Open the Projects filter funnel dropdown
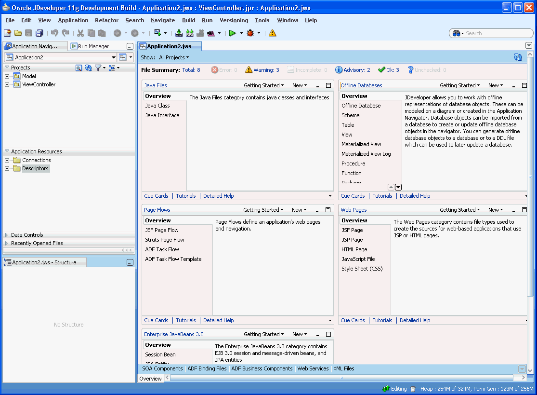The image size is (537, 395). (100, 68)
